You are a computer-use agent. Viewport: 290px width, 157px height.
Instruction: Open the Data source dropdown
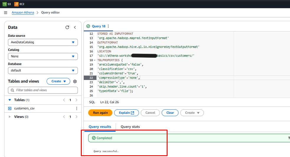coord(43,42)
